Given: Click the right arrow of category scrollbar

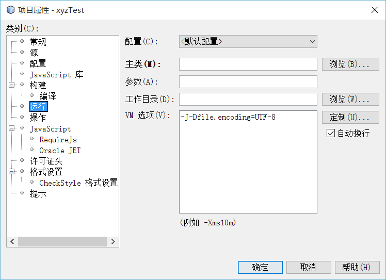Looking at the screenshot, I should click(x=113, y=242).
